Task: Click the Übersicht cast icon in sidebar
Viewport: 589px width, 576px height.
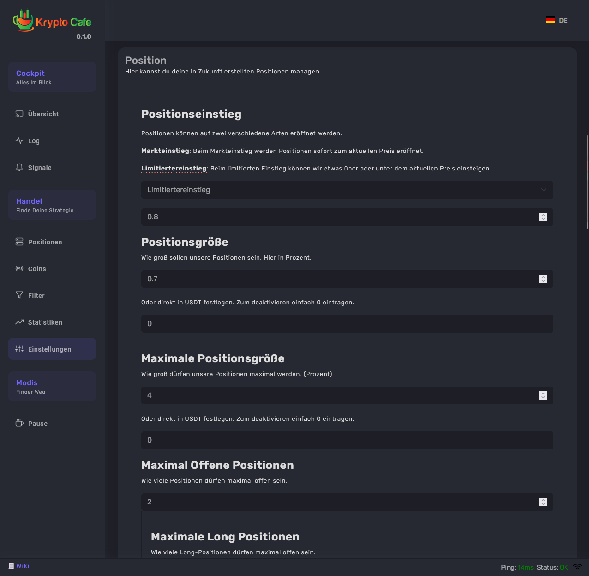Action: click(19, 114)
